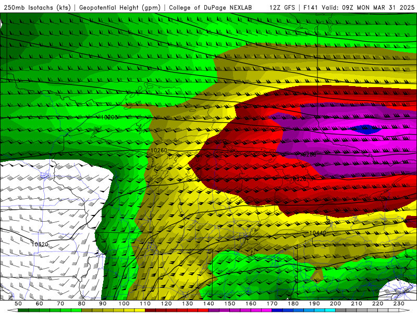Click the blue jet streak maximum core

tap(365, 129)
